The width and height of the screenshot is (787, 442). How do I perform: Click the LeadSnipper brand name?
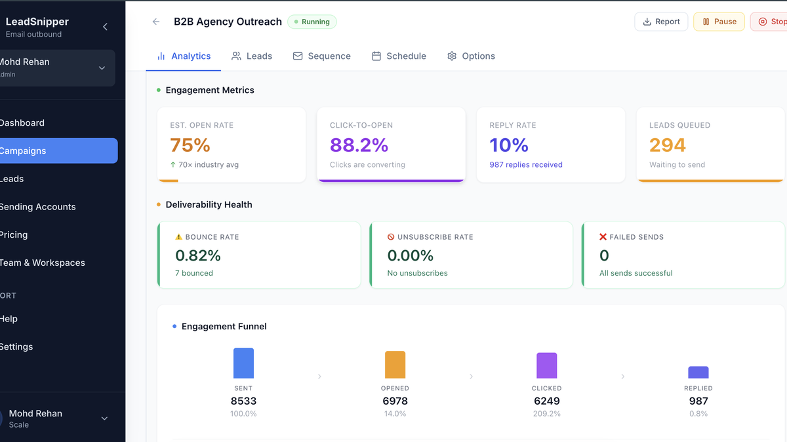(37, 22)
